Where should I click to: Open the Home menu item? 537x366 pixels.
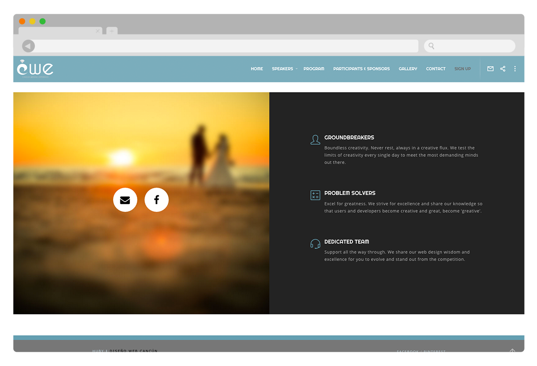click(257, 69)
